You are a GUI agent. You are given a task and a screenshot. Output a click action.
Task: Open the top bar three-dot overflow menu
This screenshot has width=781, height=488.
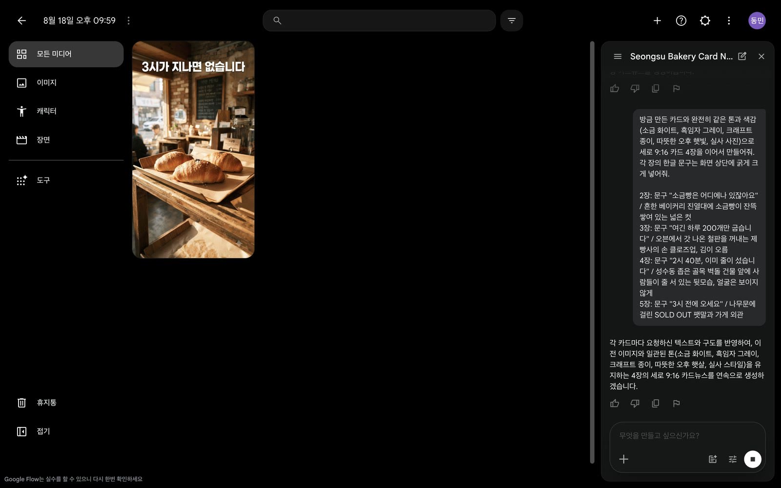pyautogui.click(x=729, y=20)
